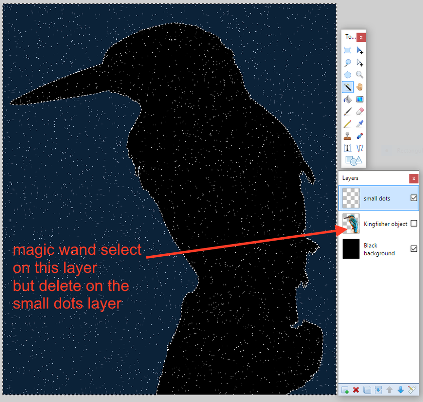Open layer properties

[412, 389]
